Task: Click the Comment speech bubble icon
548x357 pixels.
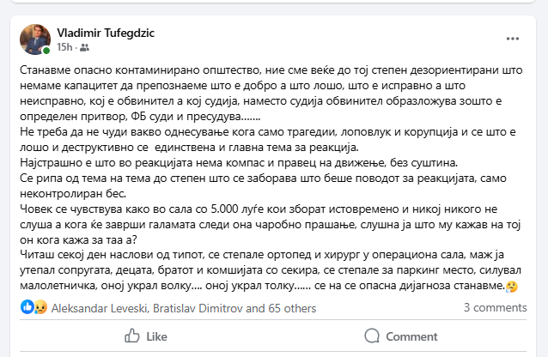Action: [x=390, y=336]
